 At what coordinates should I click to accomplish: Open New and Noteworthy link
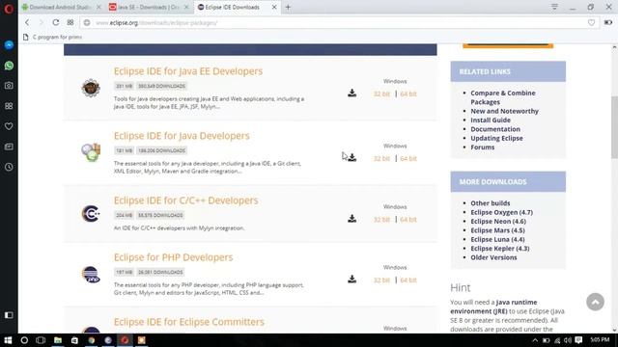[x=504, y=112]
